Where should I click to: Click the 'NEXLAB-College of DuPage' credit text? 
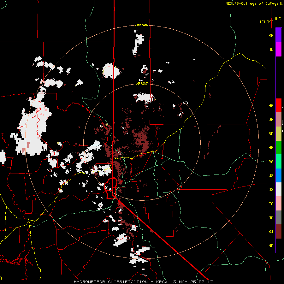pos(252,3)
